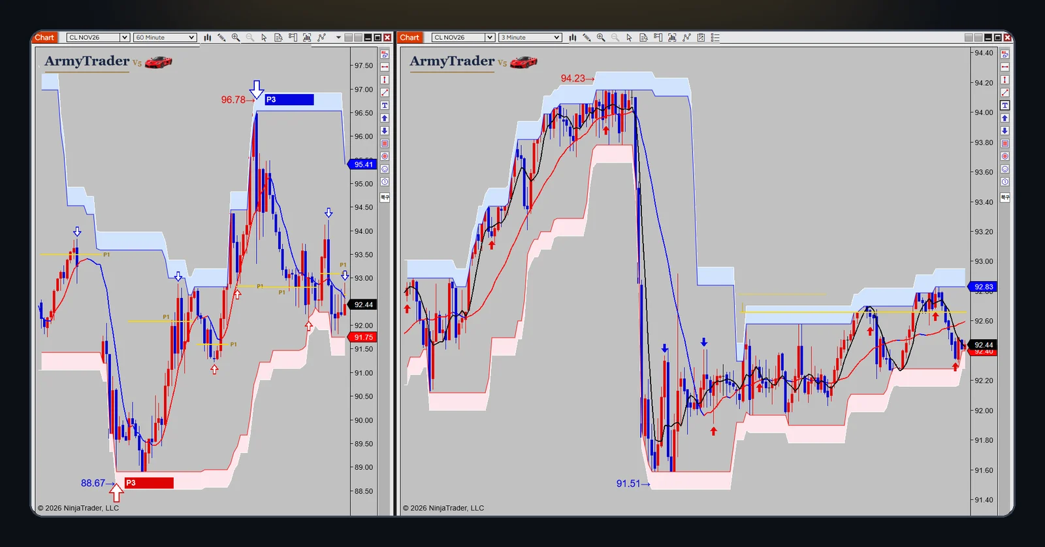This screenshot has width=1045, height=547.
Task: Zoom in on the 3 Minute chart
Action: 601,37
